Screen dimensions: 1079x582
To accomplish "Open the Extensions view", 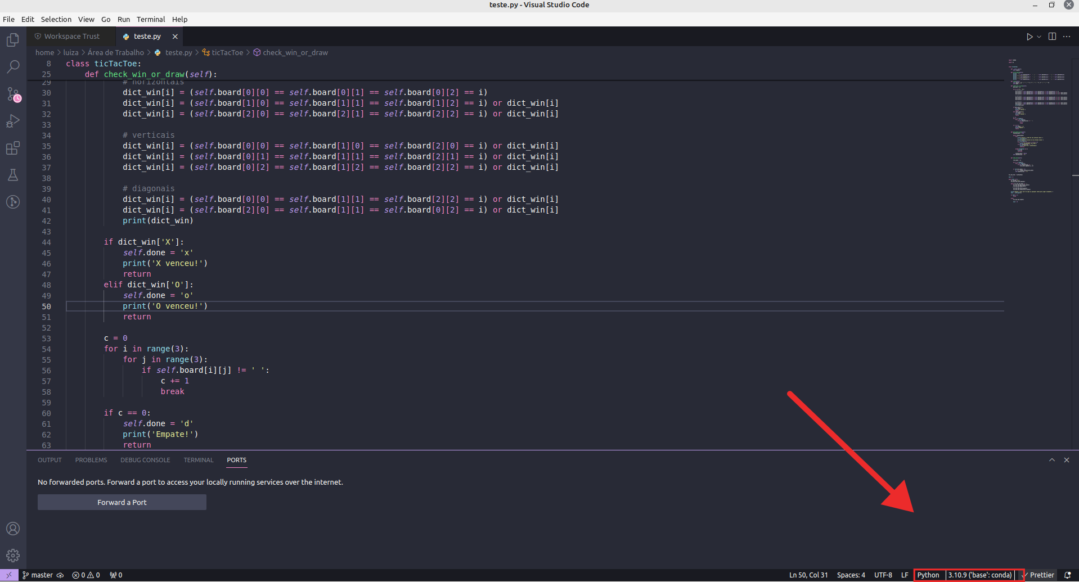I will click(13, 148).
